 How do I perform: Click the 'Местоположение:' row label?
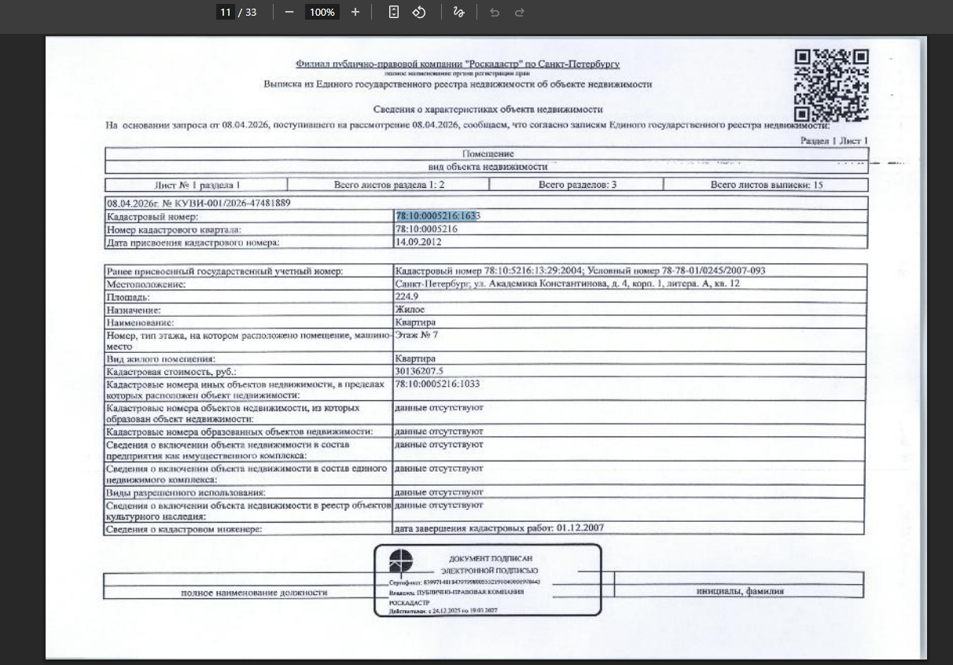(x=146, y=285)
